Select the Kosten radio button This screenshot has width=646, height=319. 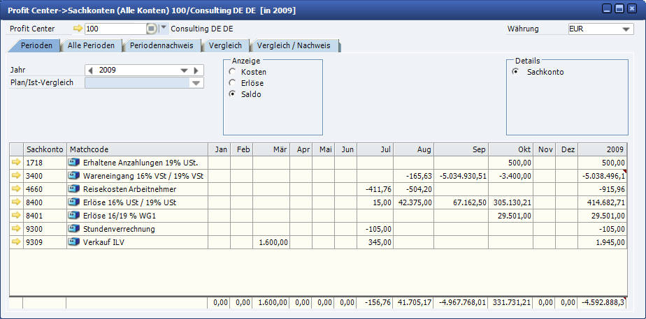[x=233, y=72]
